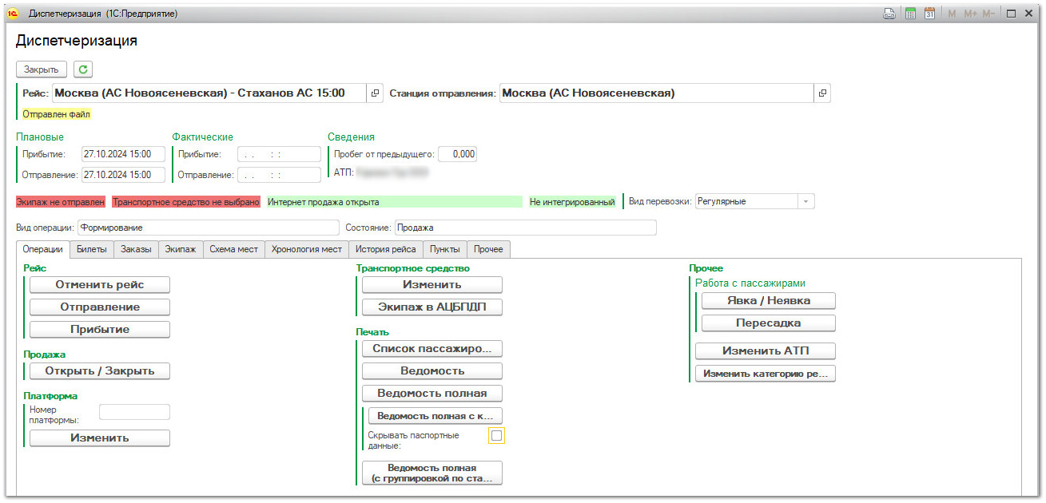Click the Номер платформы input field
This screenshot has height=503, width=1046.
point(134,412)
